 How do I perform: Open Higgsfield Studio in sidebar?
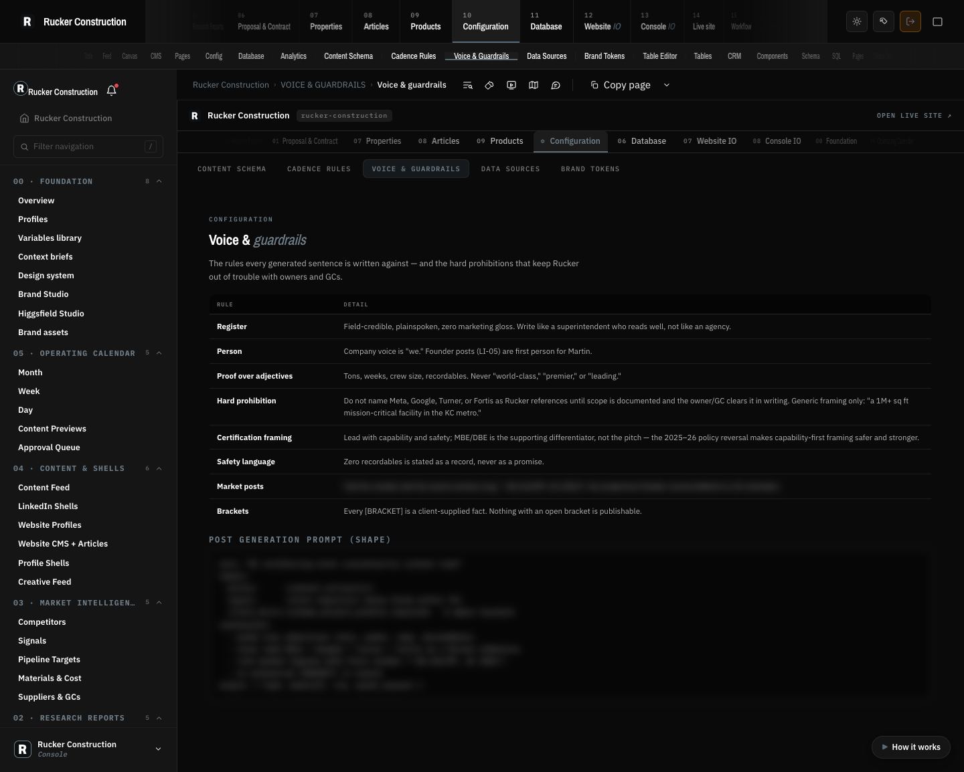point(51,314)
